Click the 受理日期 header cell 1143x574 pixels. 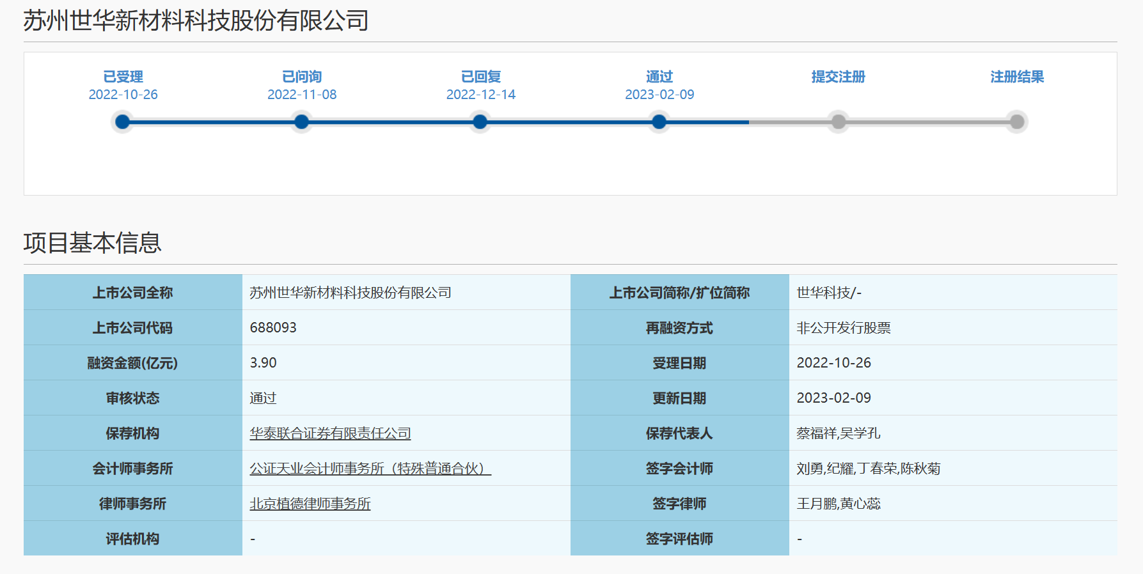pyautogui.click(x=680, y=362)
